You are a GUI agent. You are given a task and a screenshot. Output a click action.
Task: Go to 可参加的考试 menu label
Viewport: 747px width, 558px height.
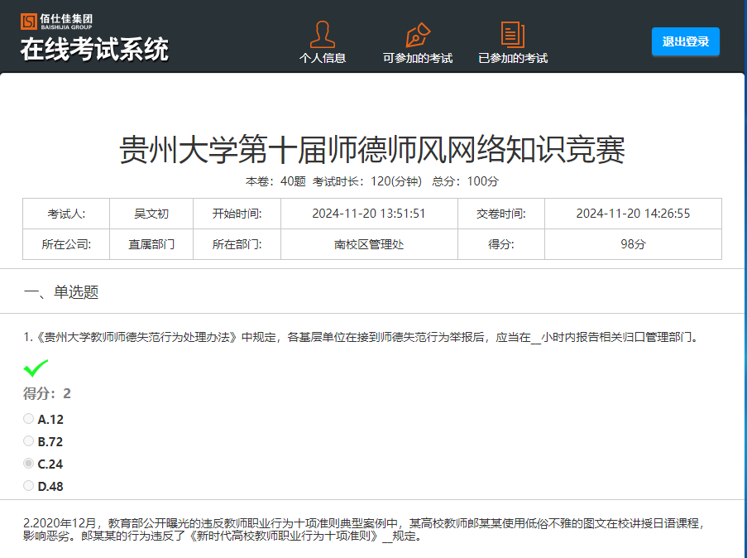tap(418, 58)
